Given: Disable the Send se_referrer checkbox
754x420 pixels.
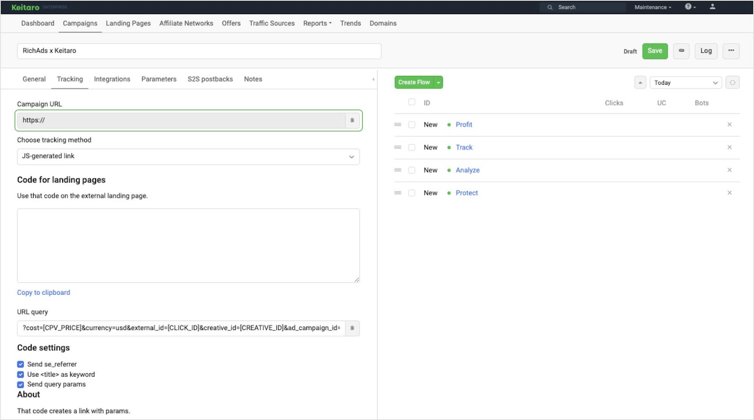Looking at the screenshot, I should [21, 364].
